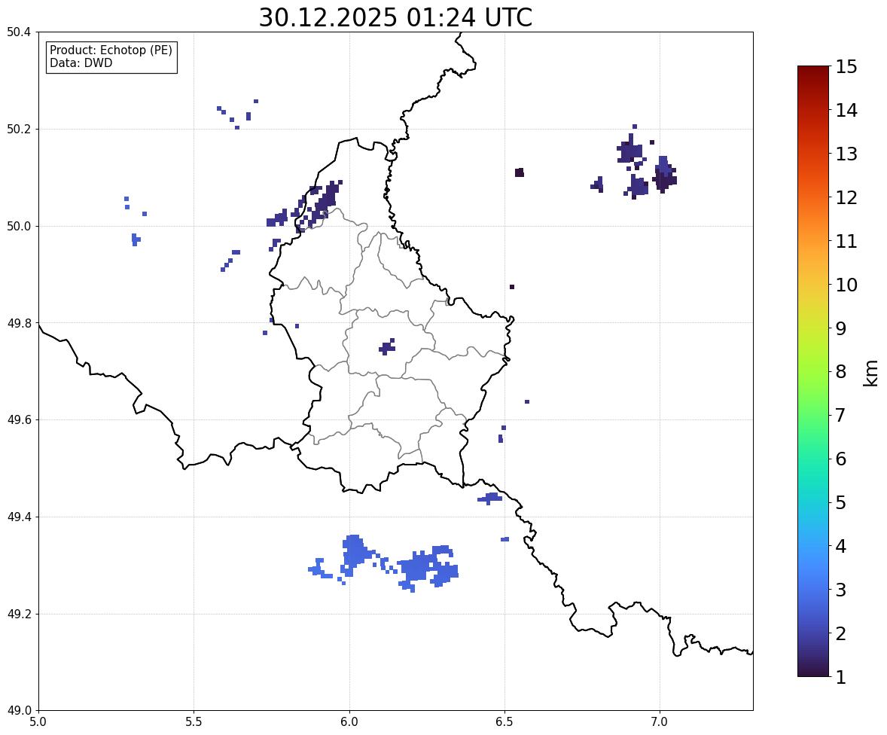Click the colorbar label '5'
887x735 pixels.
[x=841, y=502]
